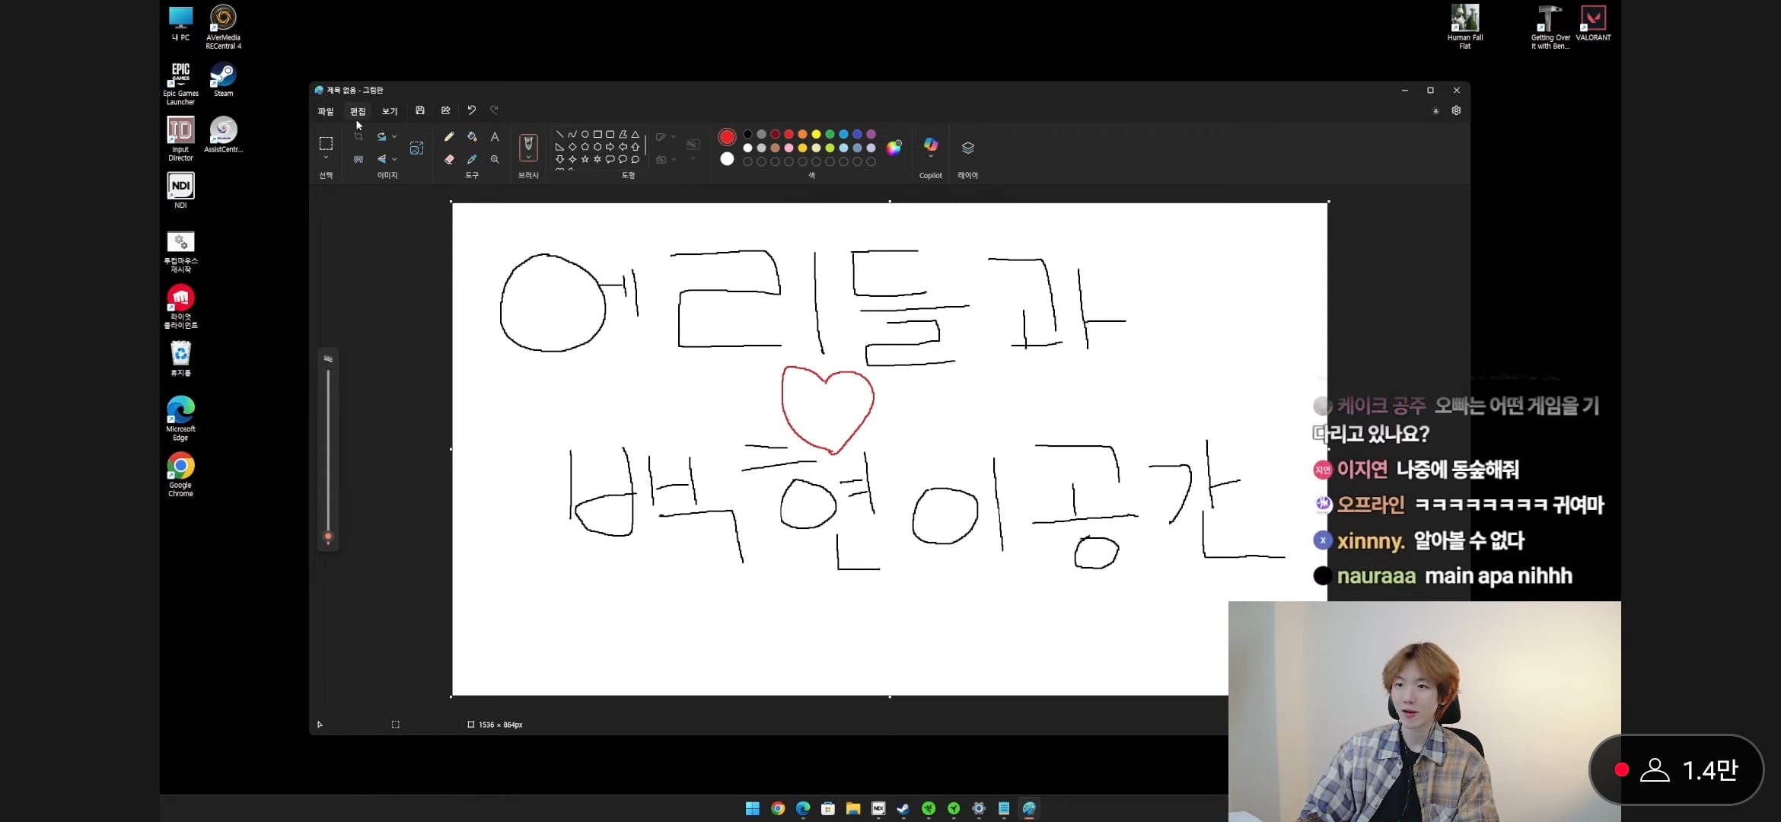Select the Eraser tool
1781x822 pixels.
(x=449, y=159)
